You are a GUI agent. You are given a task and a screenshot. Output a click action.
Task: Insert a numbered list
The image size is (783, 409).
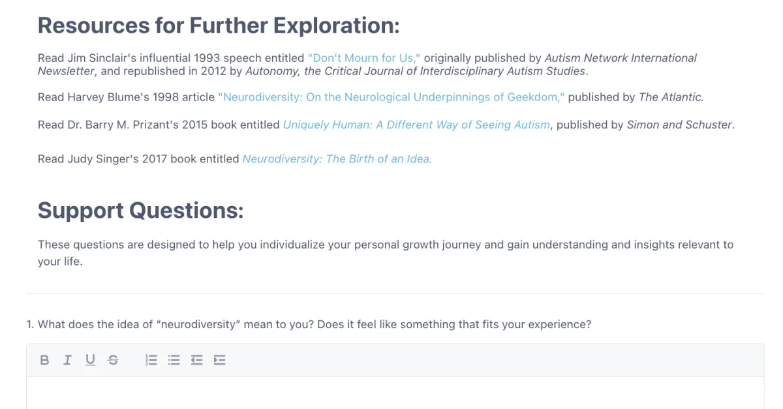151,359
